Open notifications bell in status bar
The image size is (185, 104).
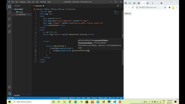pos(121,98)
